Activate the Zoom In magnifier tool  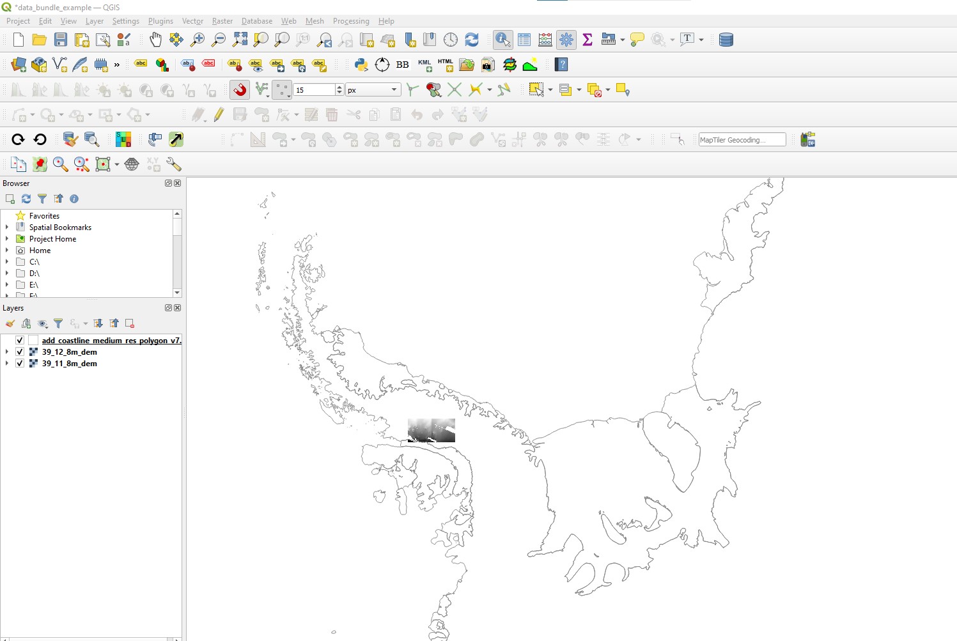pyautogui.click(x=198, y=40)
